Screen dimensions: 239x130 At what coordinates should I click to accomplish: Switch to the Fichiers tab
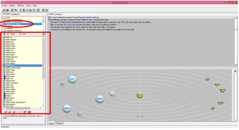pos(58,14)
